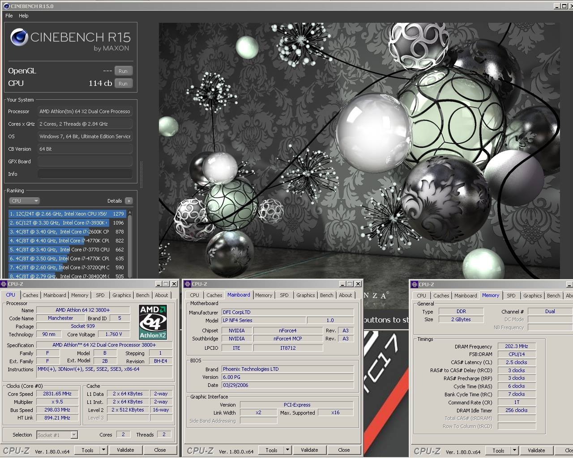The height and width of the screenshot is (458, 573).
Task: Open the Tools dropdown arrow in CPU window
Action: pos(104,450)
